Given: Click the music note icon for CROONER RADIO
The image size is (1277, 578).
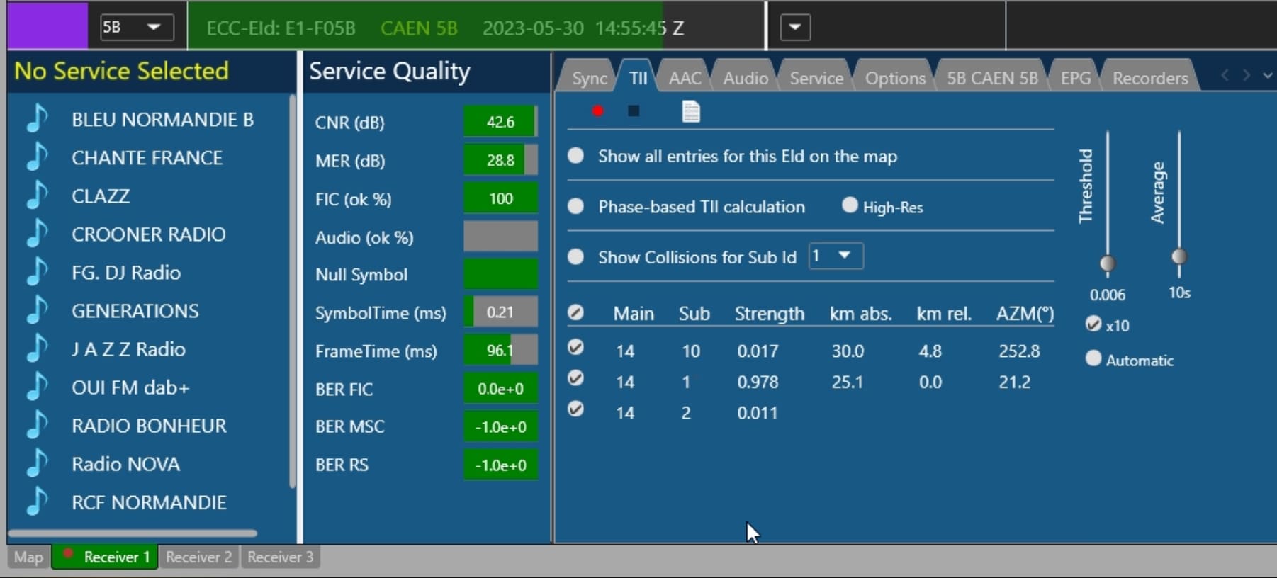Looking at the screenshot, I should [x=37, y=234].
